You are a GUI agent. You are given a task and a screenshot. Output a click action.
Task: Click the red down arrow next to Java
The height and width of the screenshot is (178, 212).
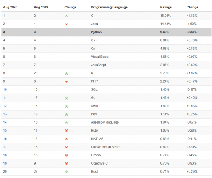(x=67, y=24)
